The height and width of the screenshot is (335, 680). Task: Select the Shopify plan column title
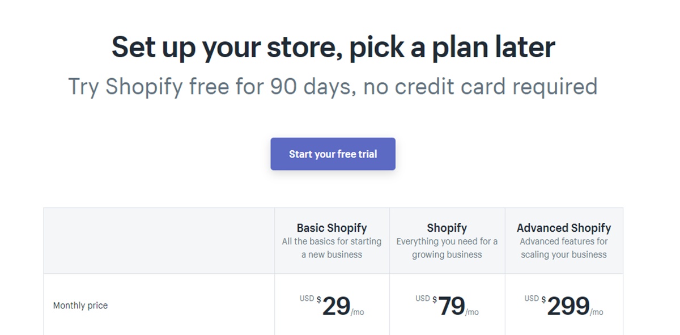447,228
